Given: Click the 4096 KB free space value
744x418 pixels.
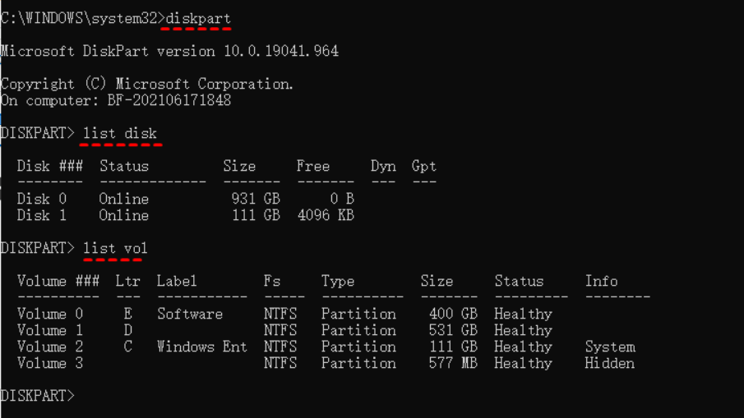Looking at the screenshot, I should coord(326,215).
